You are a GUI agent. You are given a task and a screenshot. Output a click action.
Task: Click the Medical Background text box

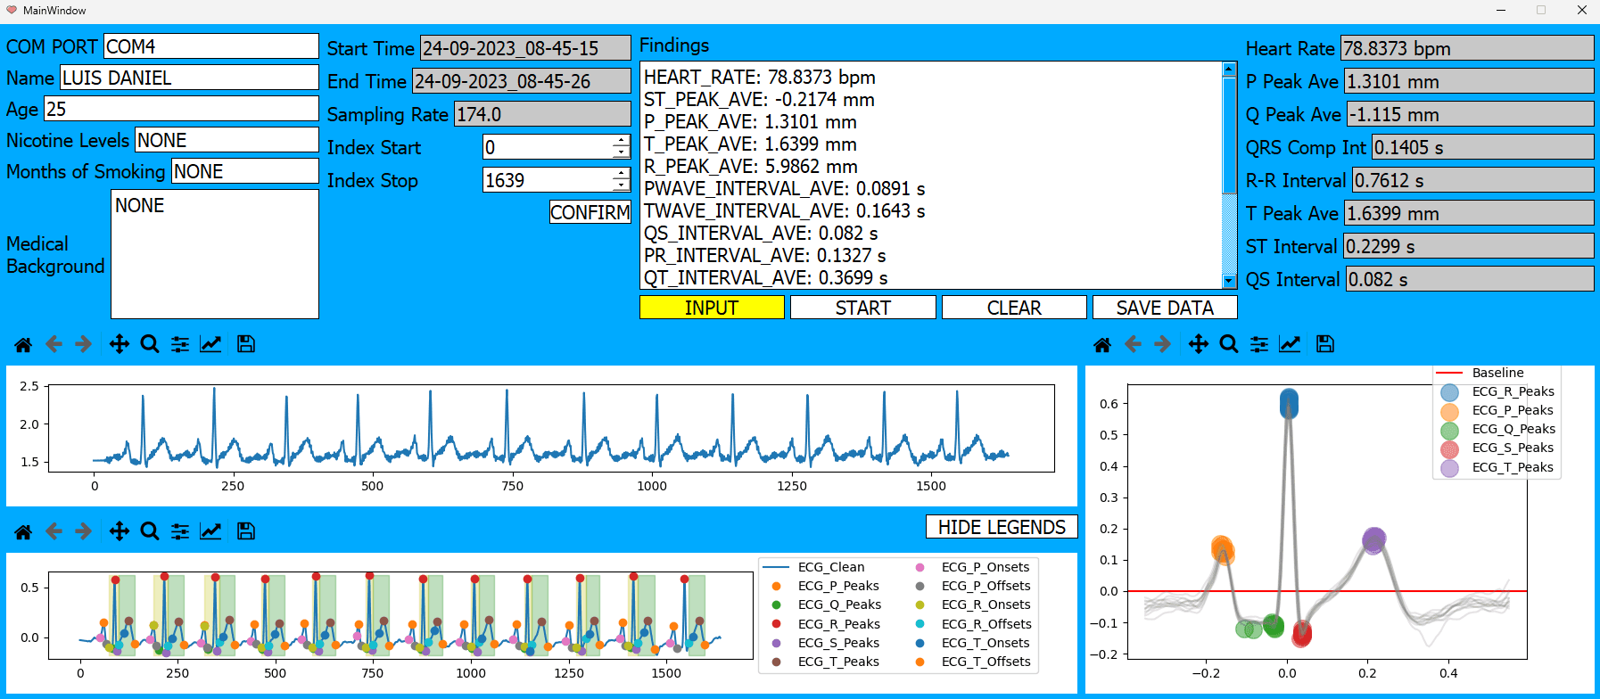[214, 254]
